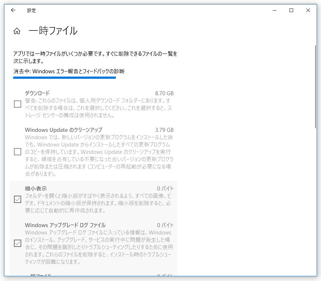Click the thumbnail cache description paragraph
The width and height of the screenshot is (321, 281).
coord(98,203)
